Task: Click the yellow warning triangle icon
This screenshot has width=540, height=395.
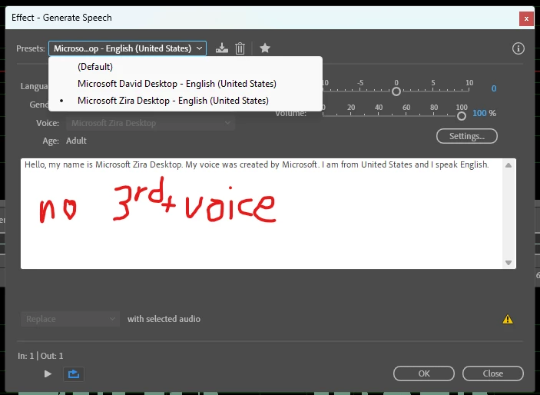Action: (508, 319)
